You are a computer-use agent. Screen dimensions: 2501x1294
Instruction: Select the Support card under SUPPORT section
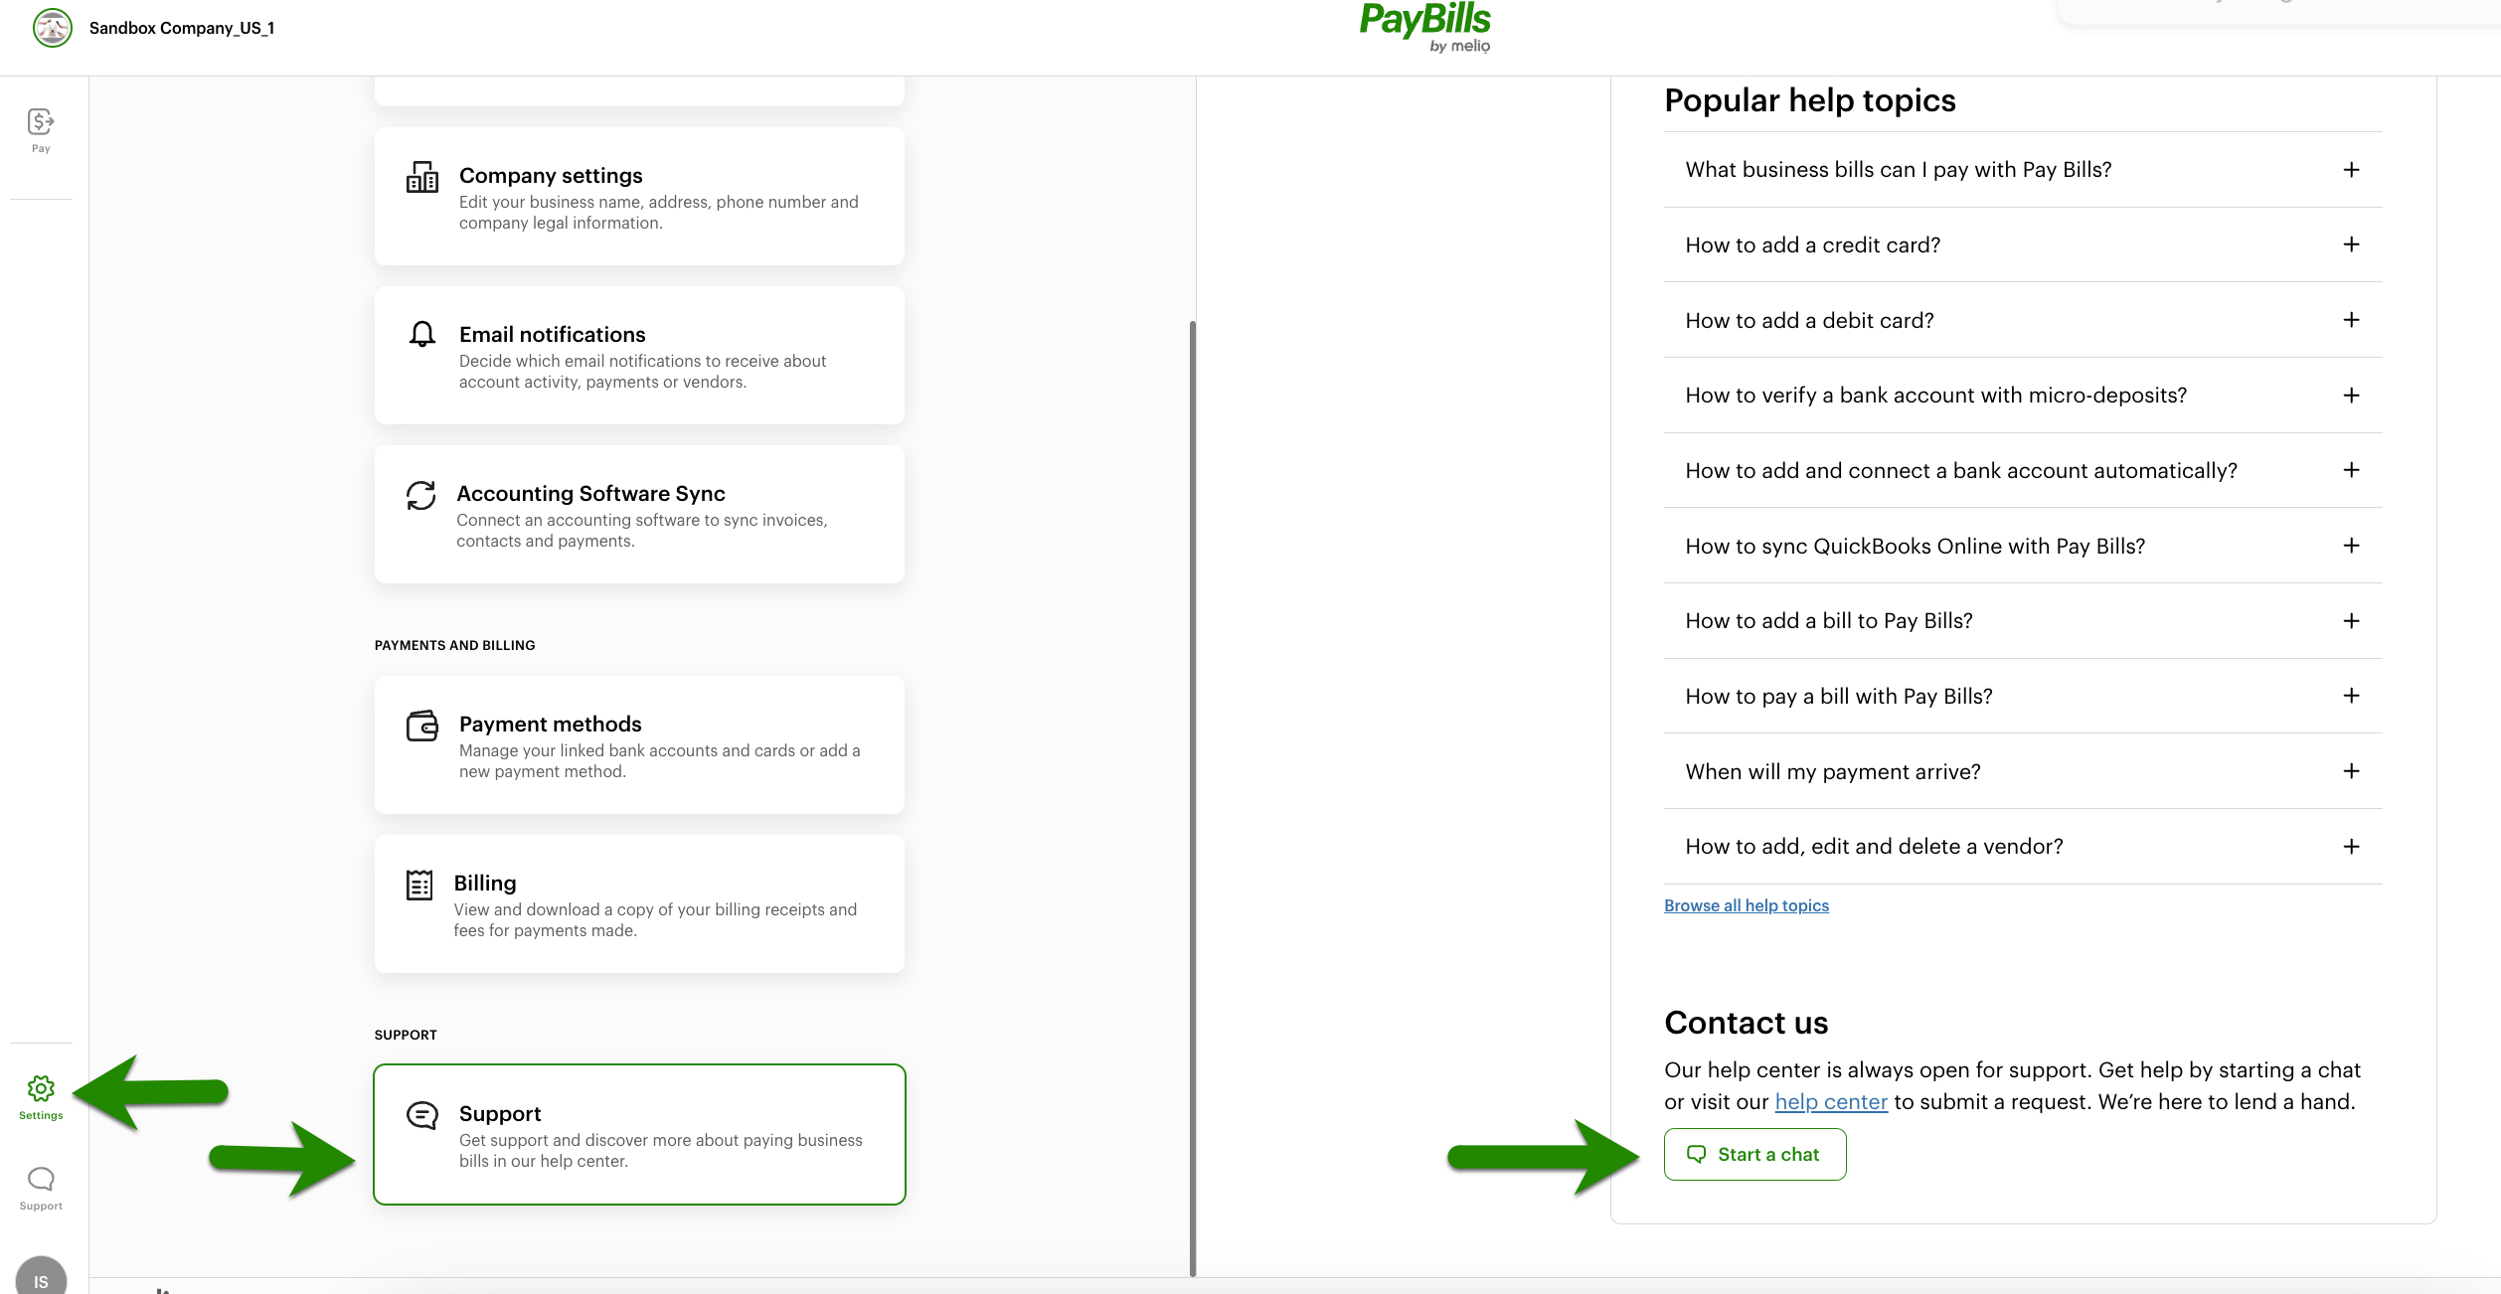coord(639,1134)
